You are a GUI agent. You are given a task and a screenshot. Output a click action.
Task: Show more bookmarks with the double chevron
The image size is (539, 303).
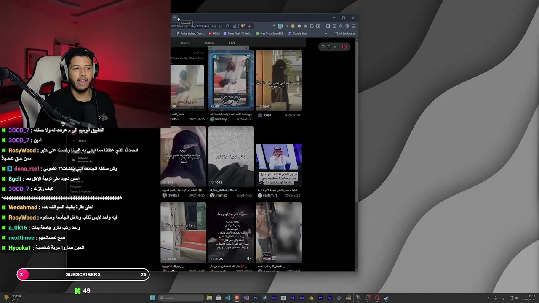pos(326,34)
